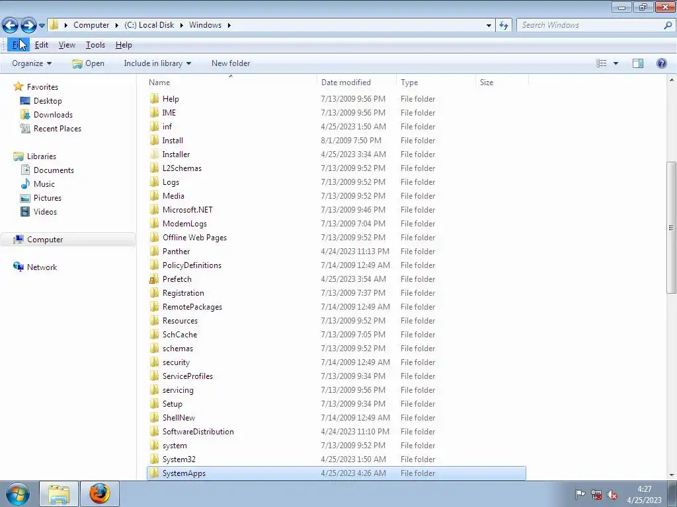The width and height of the screenshot is (677, 507).
Task: Open Music library
Action: point(44,184)
